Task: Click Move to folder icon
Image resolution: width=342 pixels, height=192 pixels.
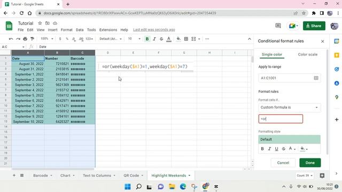Action: pos(48,23)
